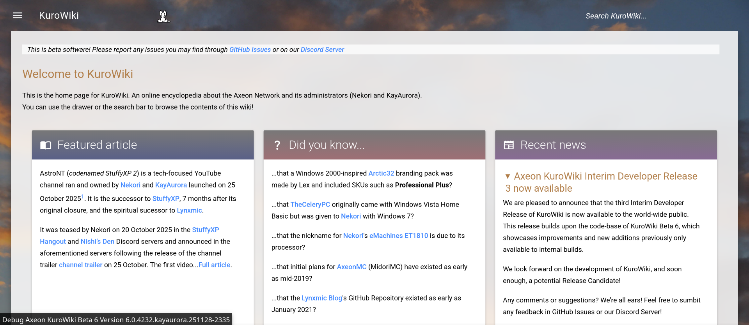Click the Featured article book icon
Image resolution: width=749 pixels, height=325 pixels.
click(x=46, y=145)
